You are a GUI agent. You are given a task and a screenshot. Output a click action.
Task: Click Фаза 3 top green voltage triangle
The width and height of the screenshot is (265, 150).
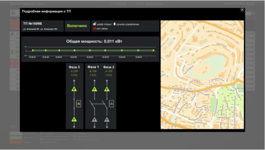[x=74, y=89]
